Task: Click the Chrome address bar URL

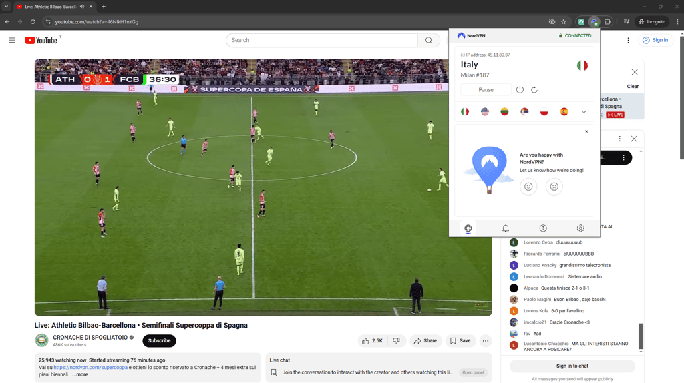Action: (x=97, y=22)
